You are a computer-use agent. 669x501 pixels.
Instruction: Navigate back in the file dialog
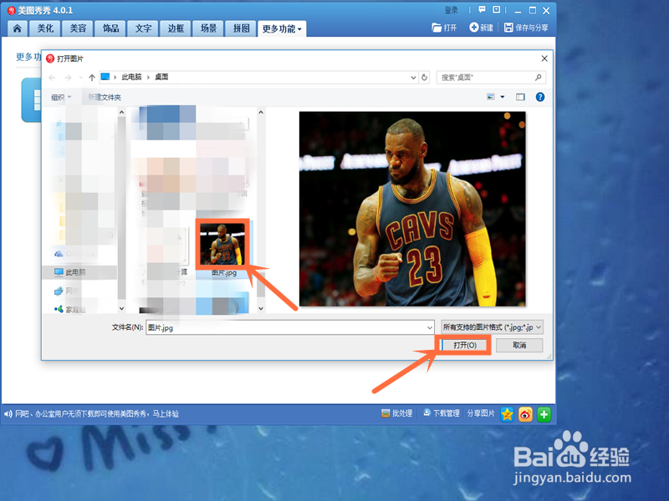click(52, 78)
